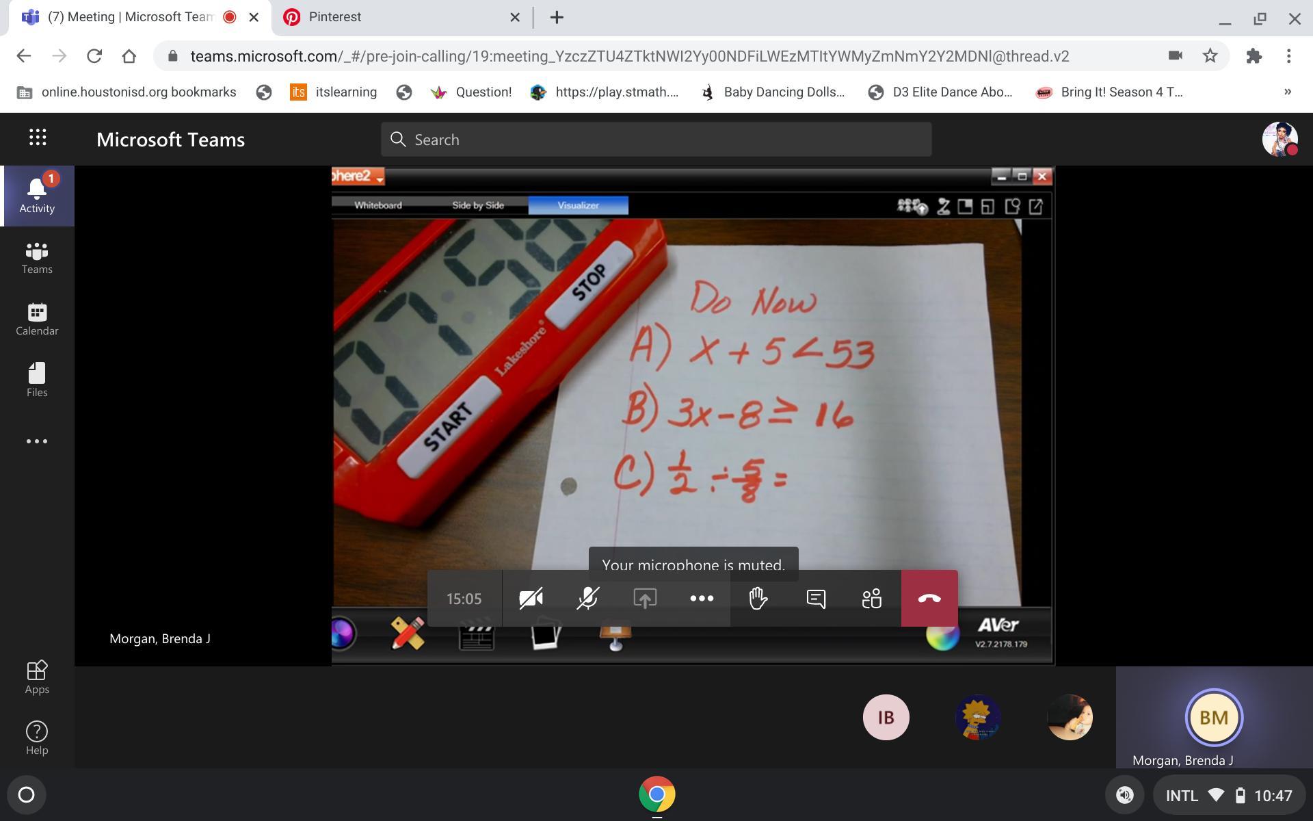Open the Activity feed in sidebar
The height and width of the screenshot is (821, 1313).
(x=37, y=196)
